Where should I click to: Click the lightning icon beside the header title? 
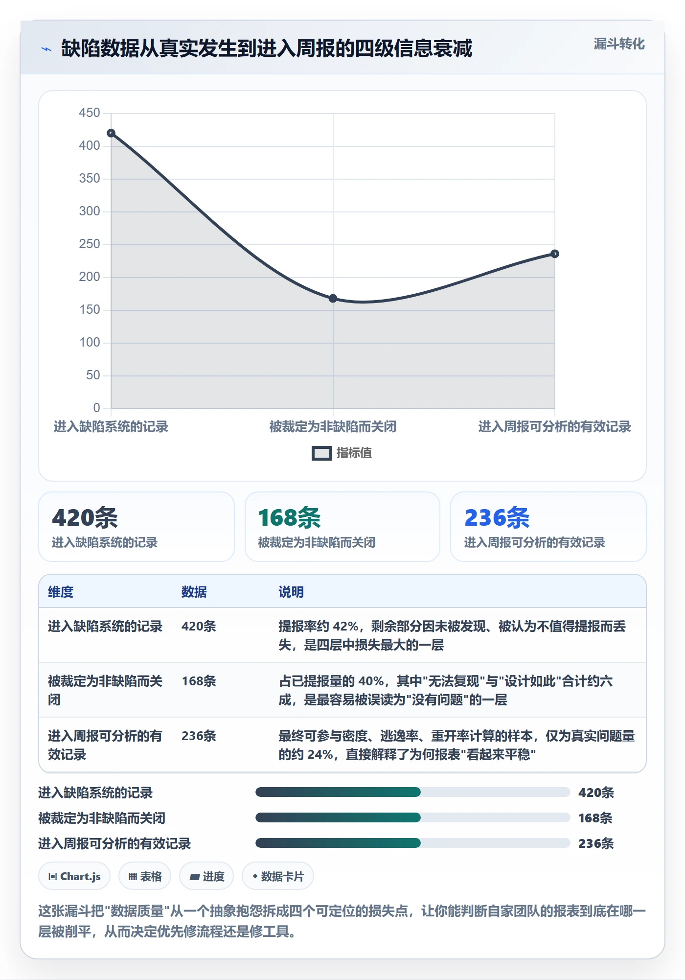click(x=46, y=49)
